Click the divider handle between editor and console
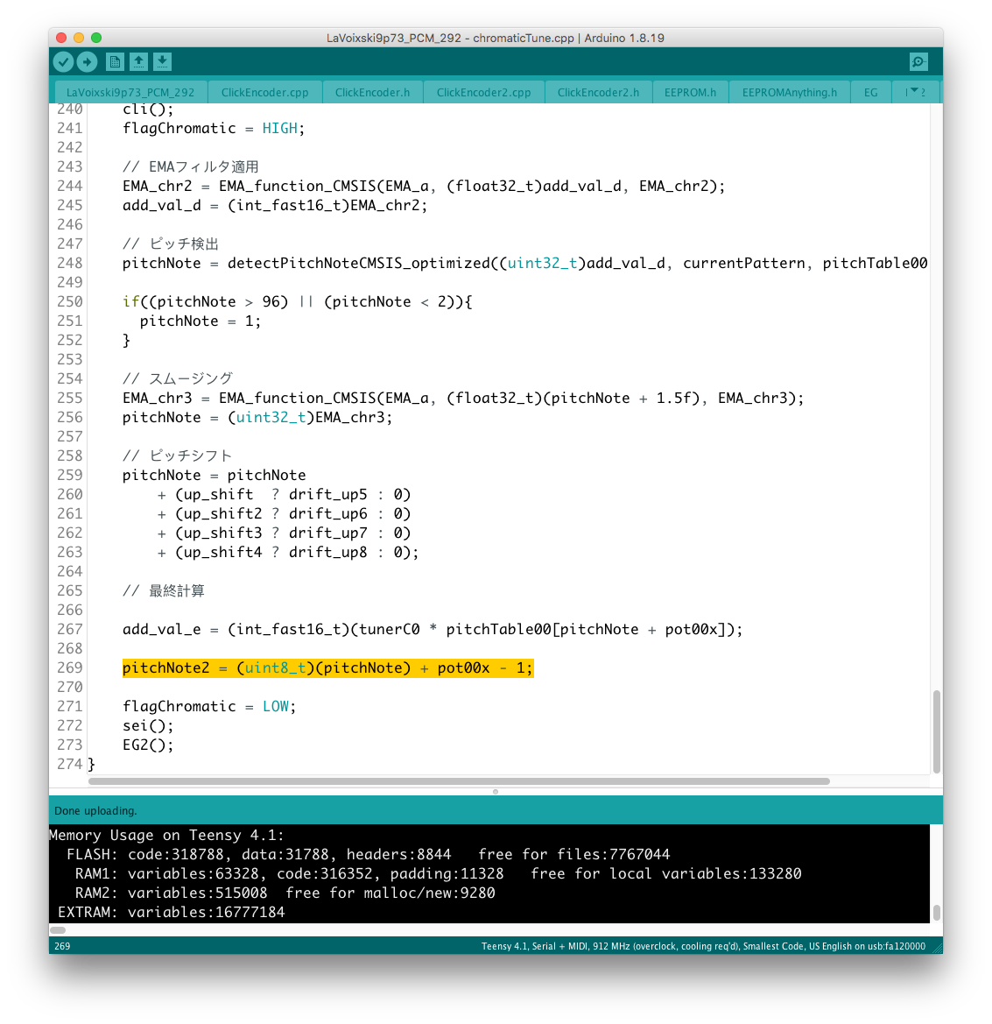This screenshot has width=992, height=1024. tap(496, 791)
